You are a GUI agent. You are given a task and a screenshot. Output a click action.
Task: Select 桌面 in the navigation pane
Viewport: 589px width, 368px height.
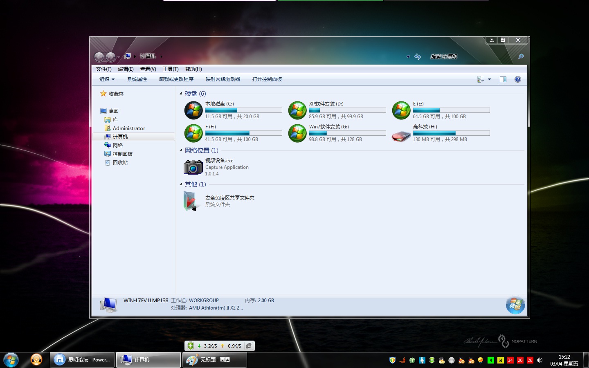(x=113, y=111)
